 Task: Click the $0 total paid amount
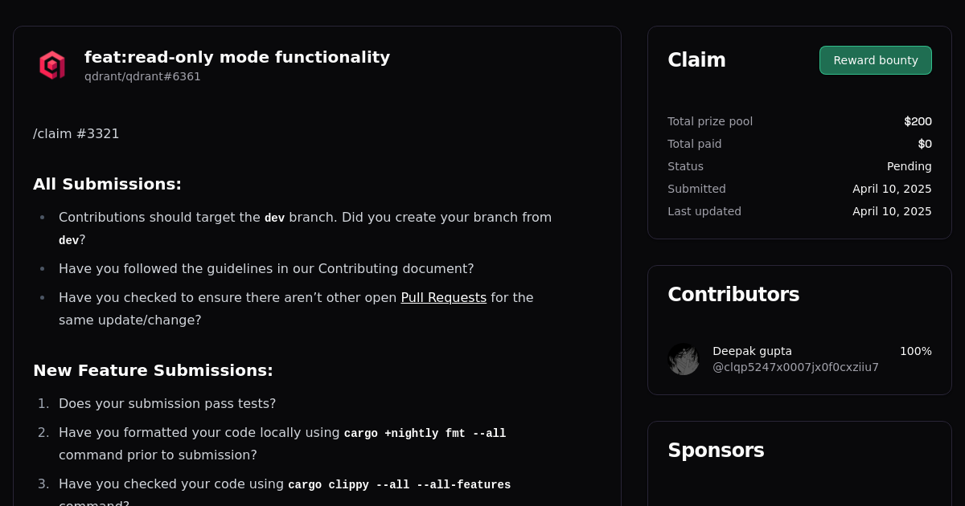(x=926, y=144)
